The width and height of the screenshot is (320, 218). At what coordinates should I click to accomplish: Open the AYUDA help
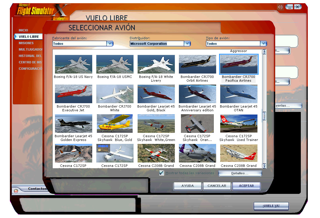187,186
